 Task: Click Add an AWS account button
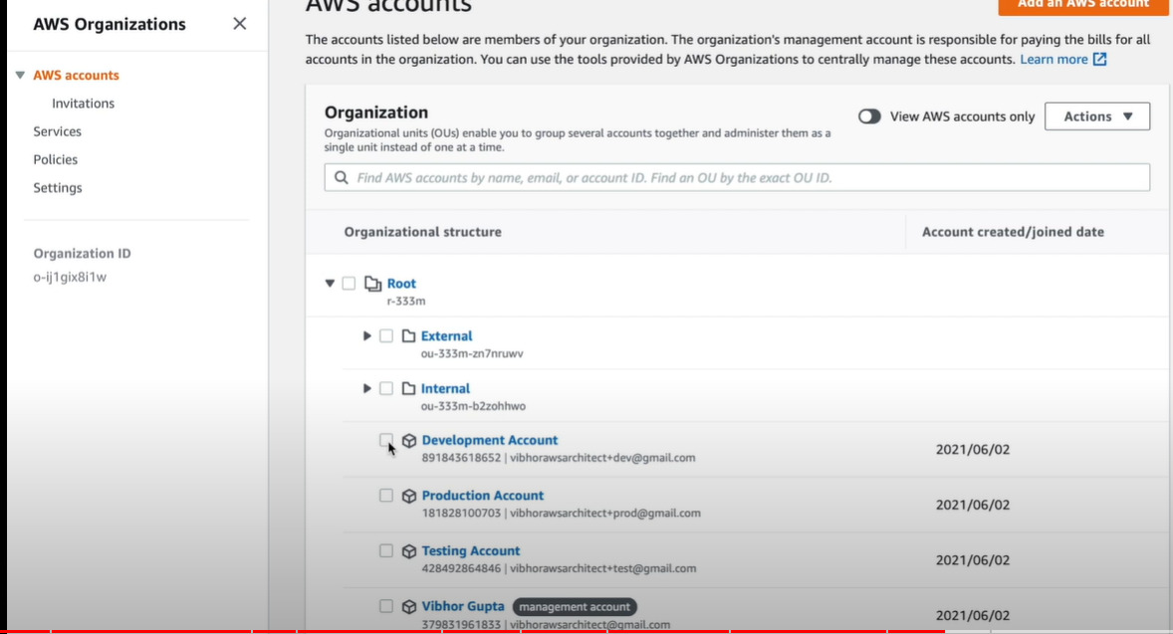(1083, 6)
